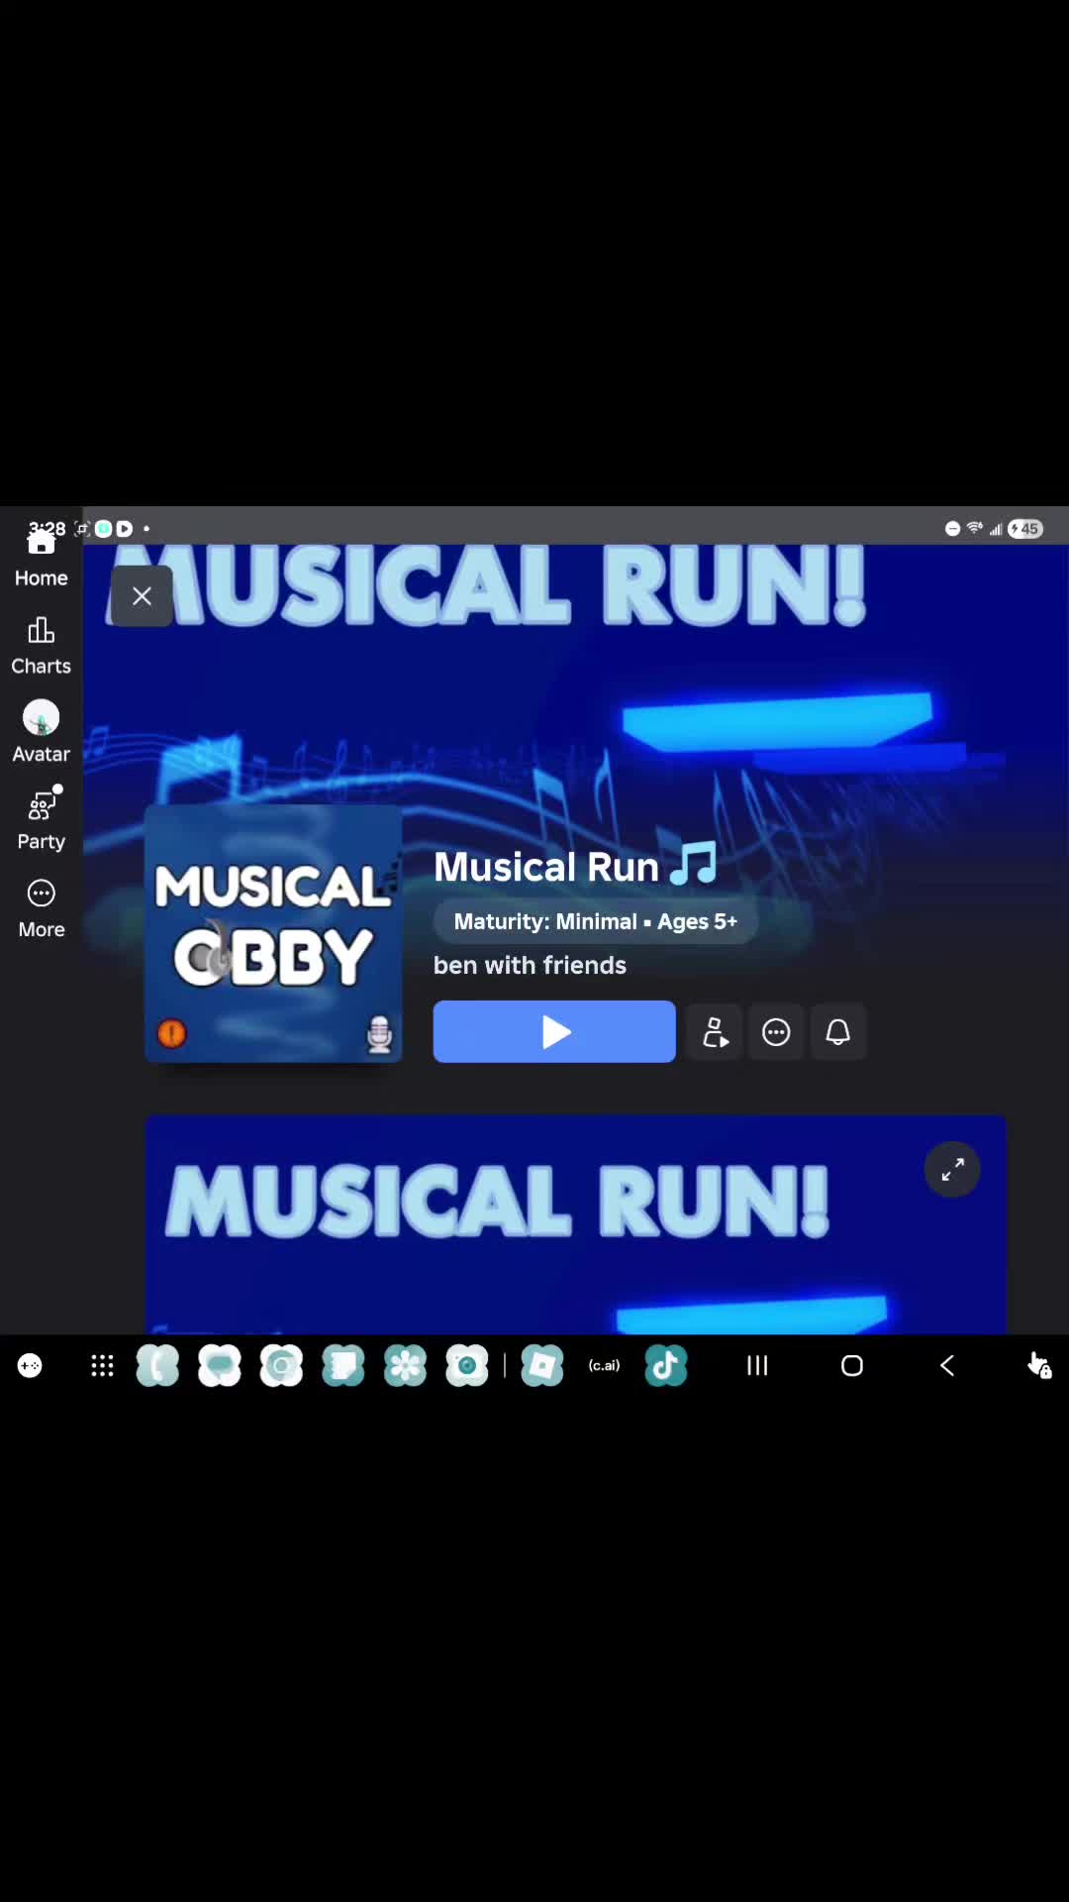
Task: Open TikTok from the taskbar
Action: [x=666, y=1366]
